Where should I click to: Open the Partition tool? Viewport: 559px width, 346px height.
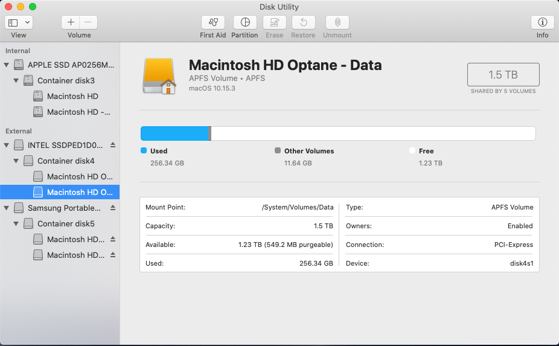tap(245, 22)
